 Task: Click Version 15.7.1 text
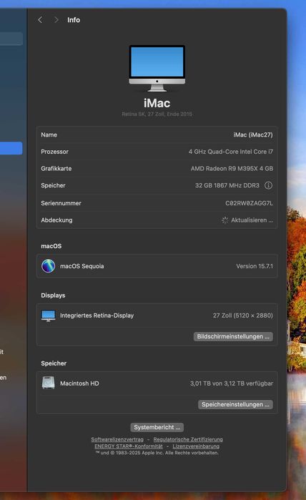[255, 266]
